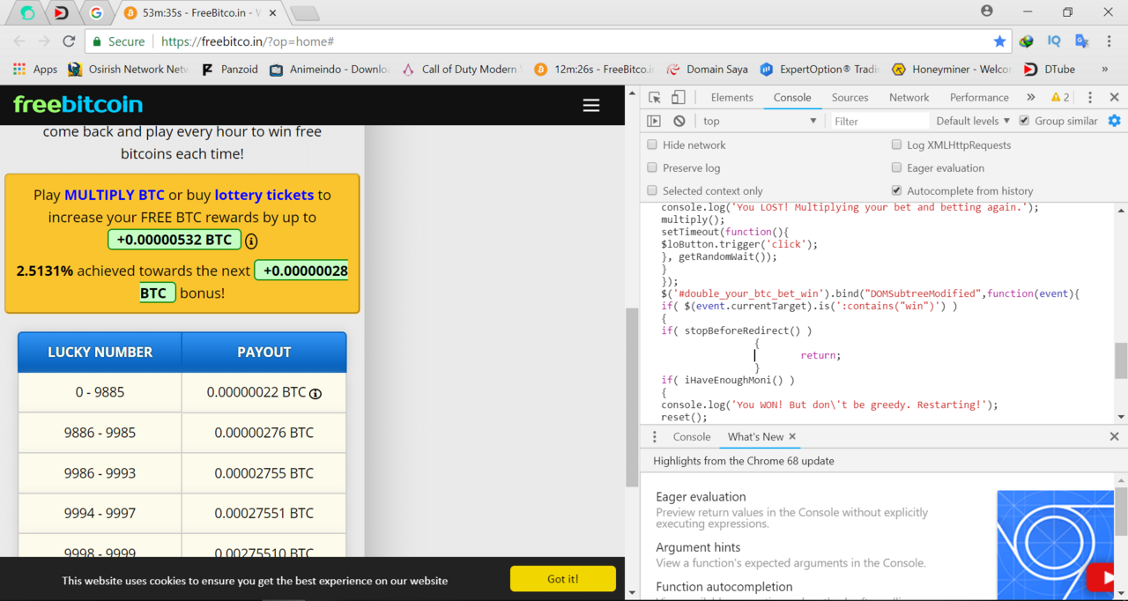Screen dimensions: 1128x601
Task: Open console settings gear
Action: click(1114, 121)
